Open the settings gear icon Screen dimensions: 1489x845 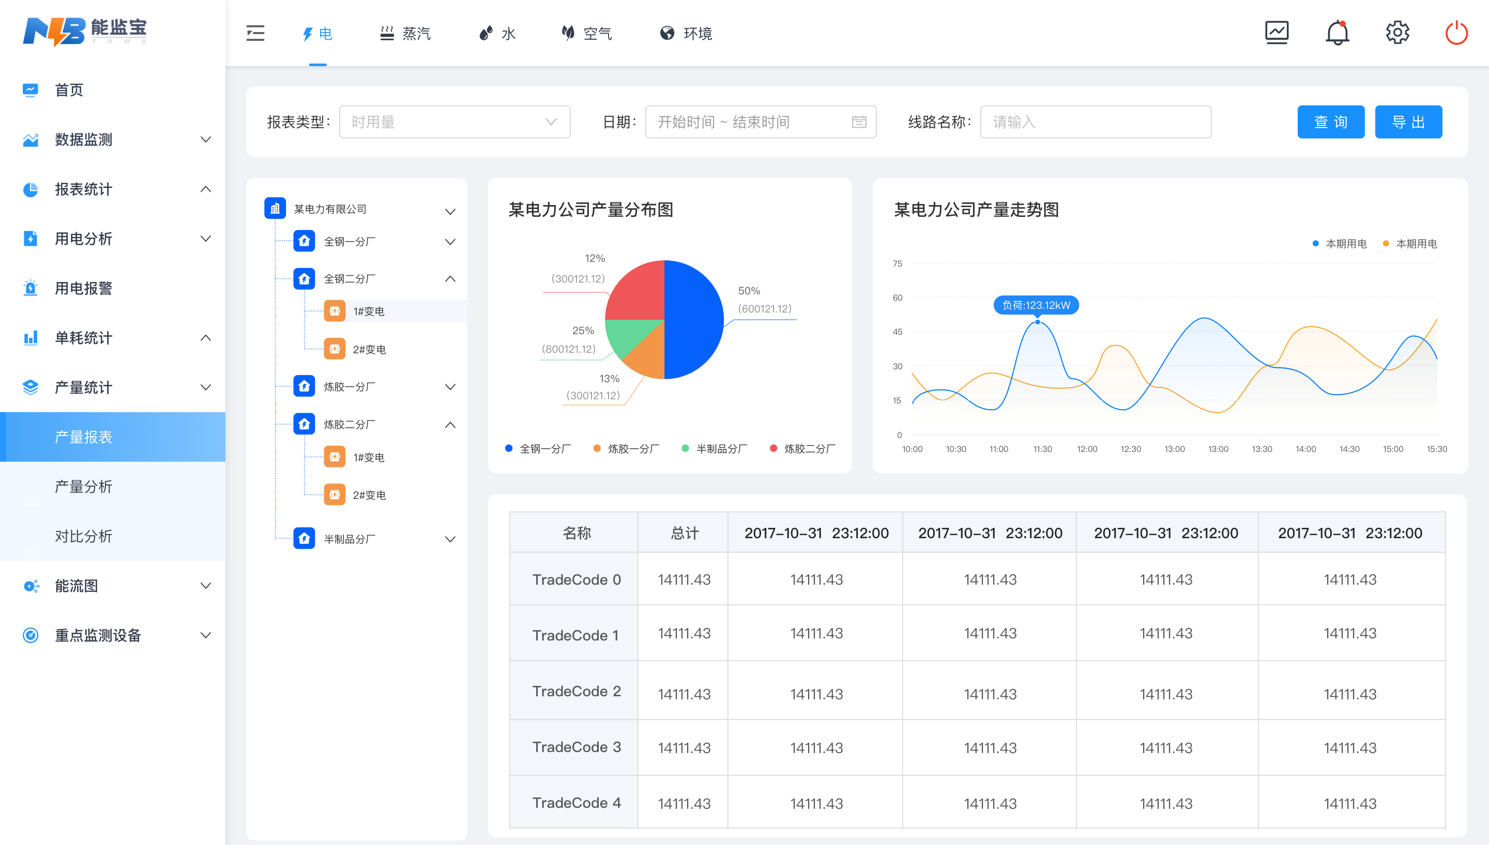pos(1397,33)
